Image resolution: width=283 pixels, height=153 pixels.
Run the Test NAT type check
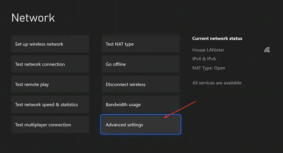coord(141,44)
